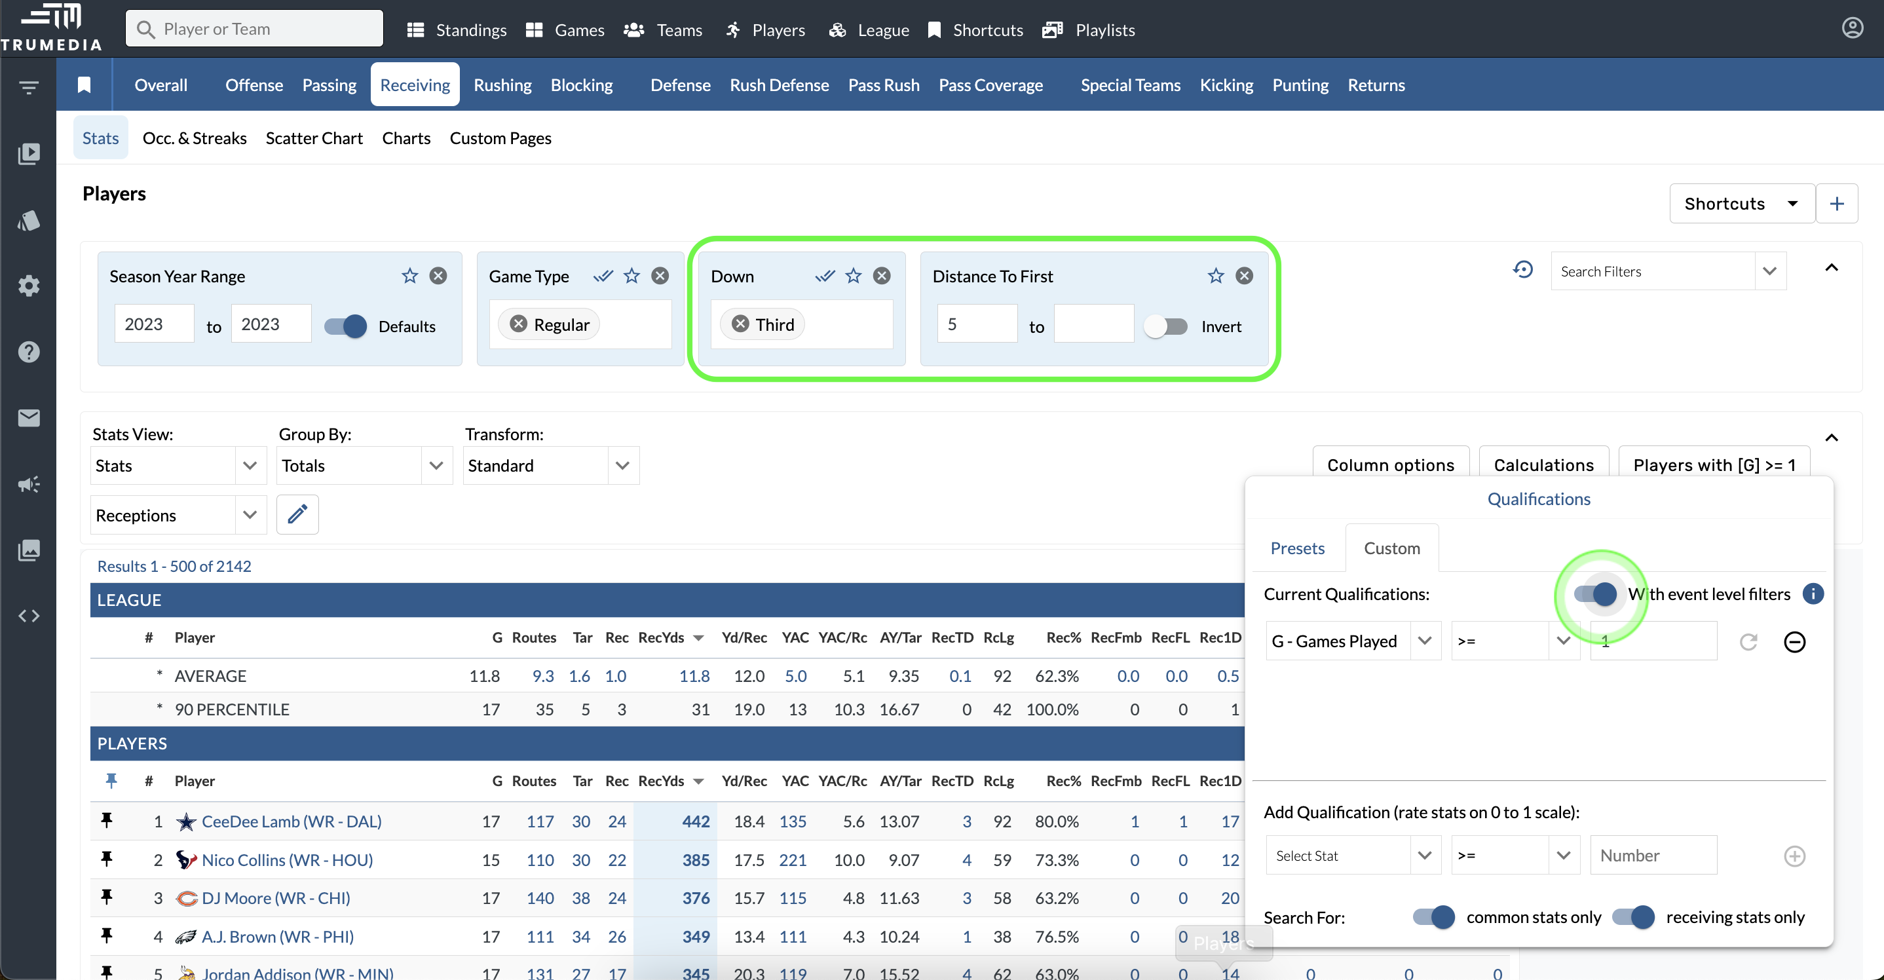
Task: Toggle the Season Year Range Defaults switch
Action: point(346,326)
